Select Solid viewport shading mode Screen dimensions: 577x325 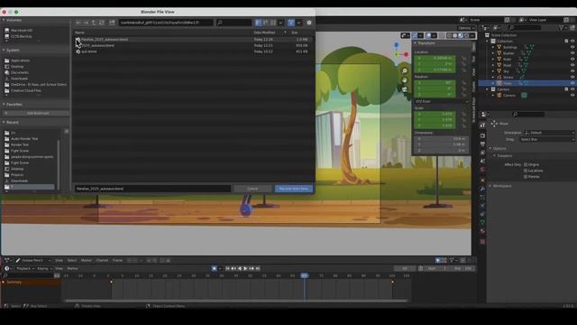point(454,36)
